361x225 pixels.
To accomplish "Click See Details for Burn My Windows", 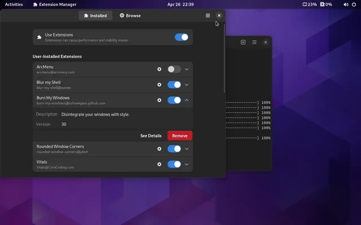I will pyautogui.click(x=151, y=136).
